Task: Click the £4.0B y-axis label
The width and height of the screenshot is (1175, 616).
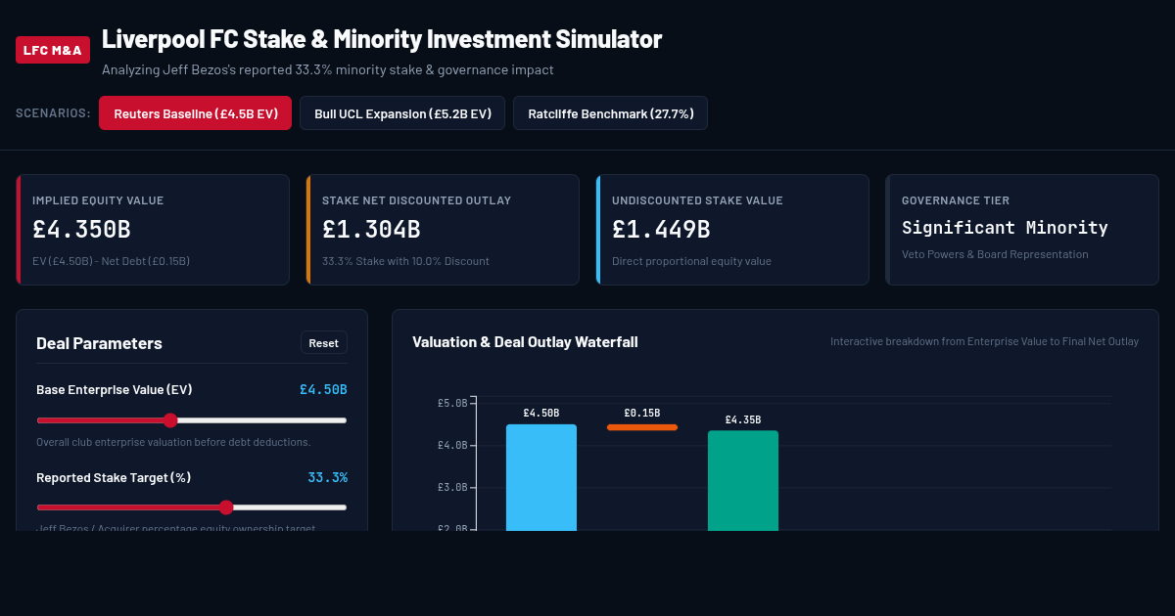Action: click(451, 445)
